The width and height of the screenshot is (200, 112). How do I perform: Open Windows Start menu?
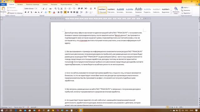tap(2, 110)
